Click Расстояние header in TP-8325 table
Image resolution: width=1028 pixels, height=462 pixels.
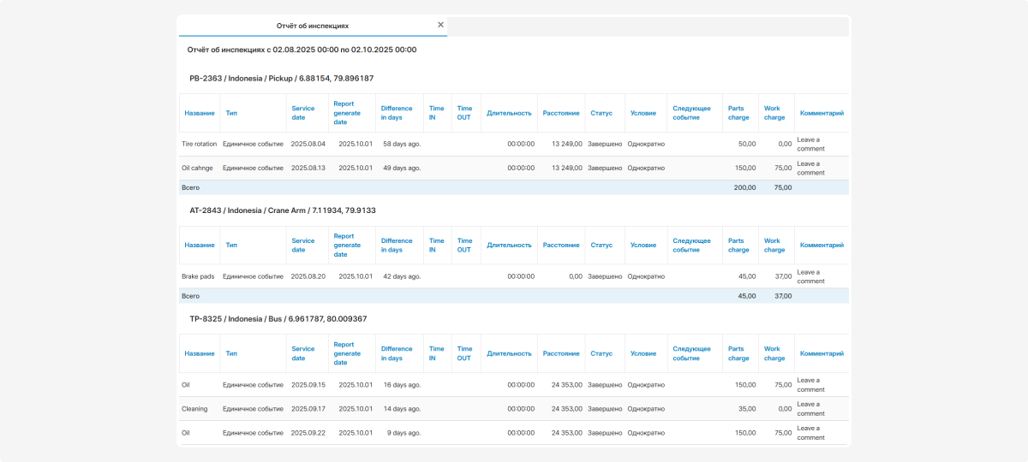[561, 353]
